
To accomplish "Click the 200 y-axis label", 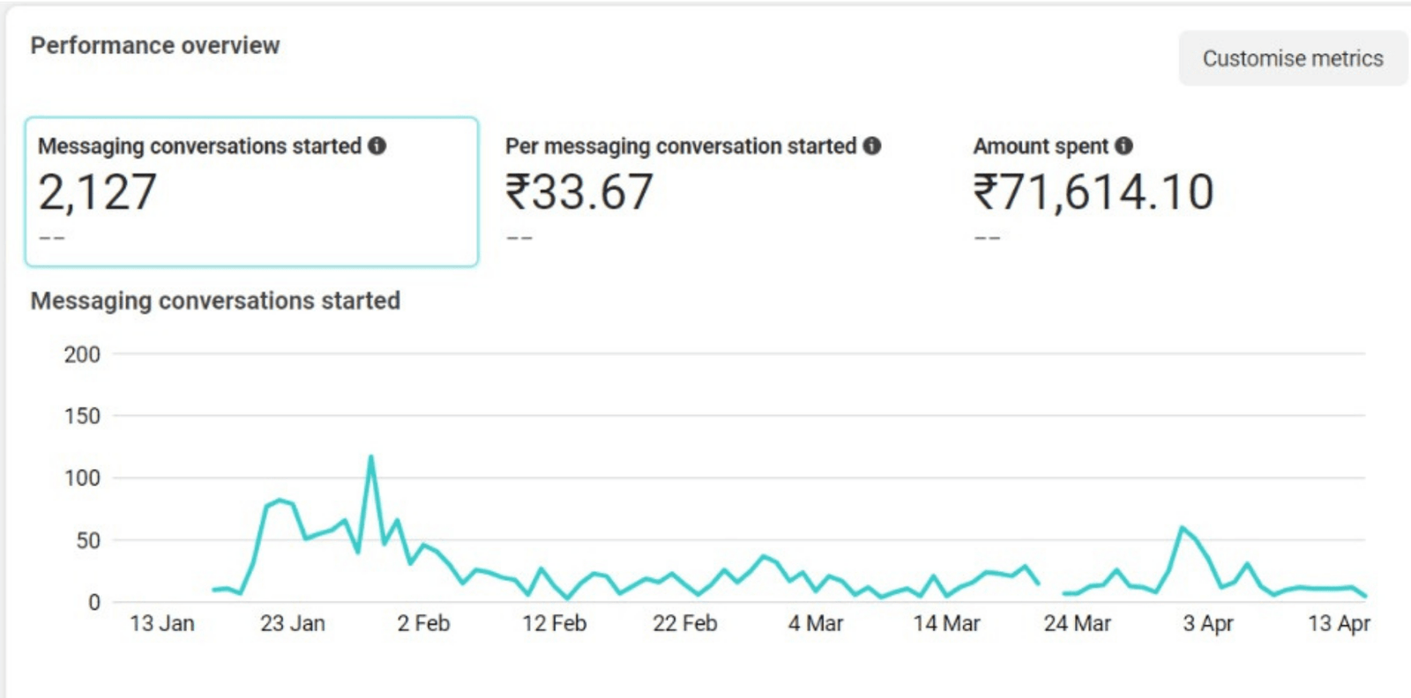I will pyautogui.click(x=82, y=354).
